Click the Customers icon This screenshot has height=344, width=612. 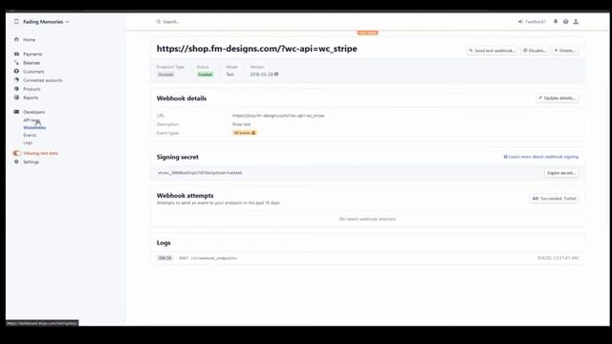point(16,72)
